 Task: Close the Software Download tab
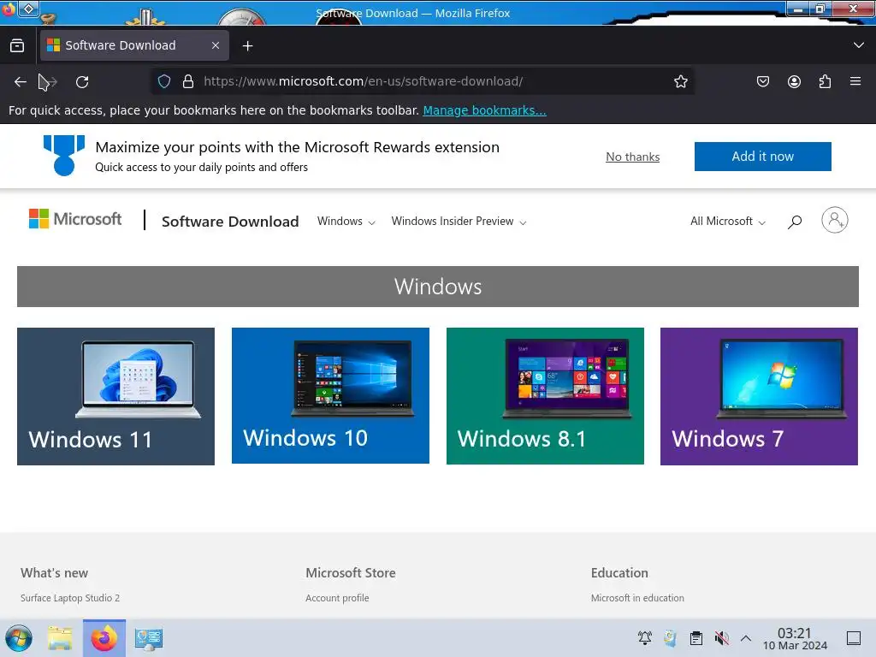[216, 45]
